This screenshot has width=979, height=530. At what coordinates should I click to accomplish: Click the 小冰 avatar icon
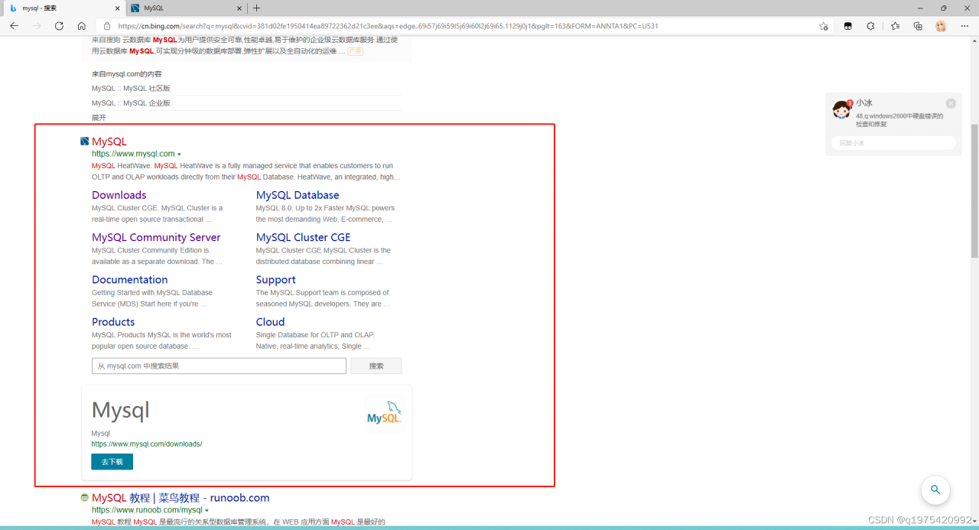point(842,109)
